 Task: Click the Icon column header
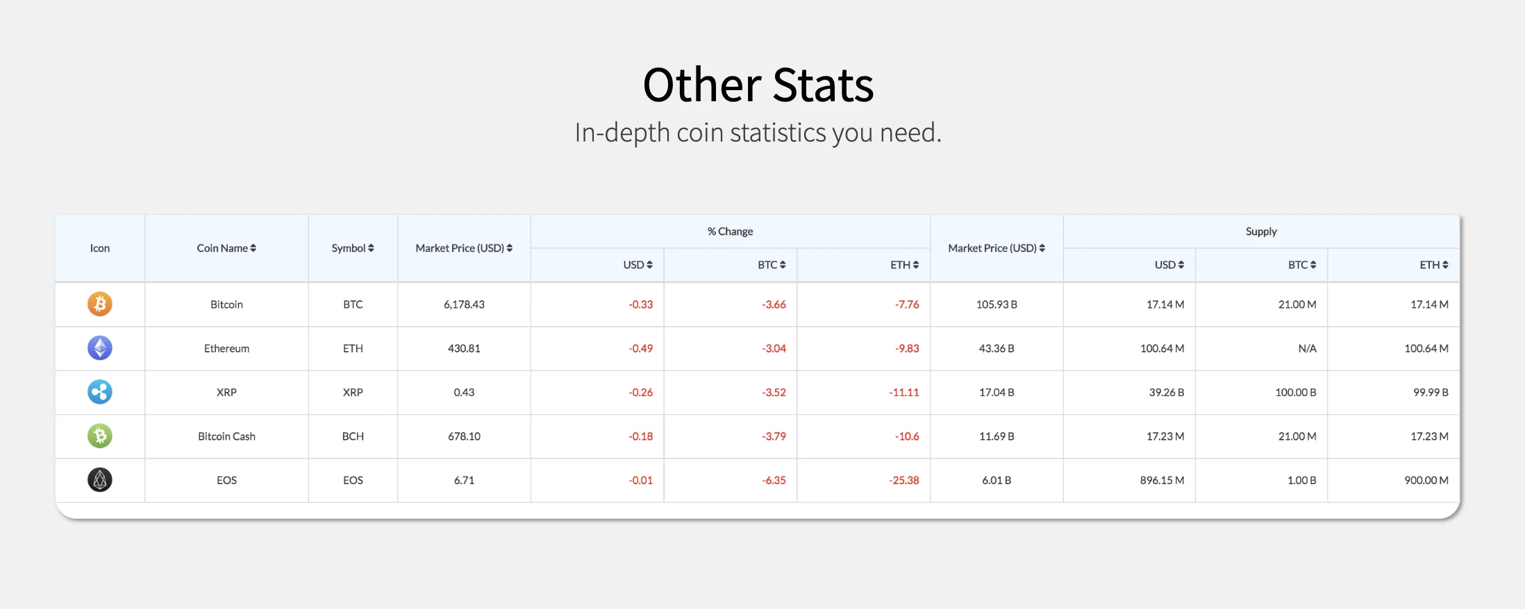[100, 248]
